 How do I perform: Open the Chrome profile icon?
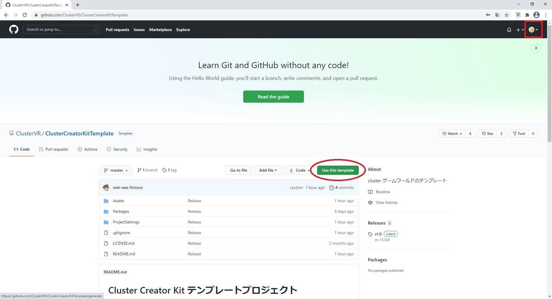coord(536,15)
